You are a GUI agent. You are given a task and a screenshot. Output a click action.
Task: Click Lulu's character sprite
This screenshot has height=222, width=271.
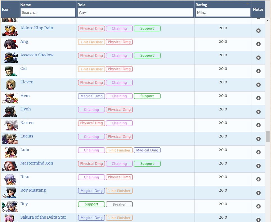pos(11,152)
